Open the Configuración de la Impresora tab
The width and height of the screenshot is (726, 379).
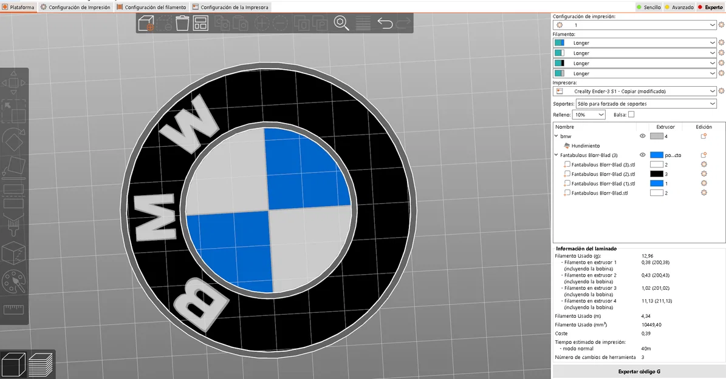231,7
